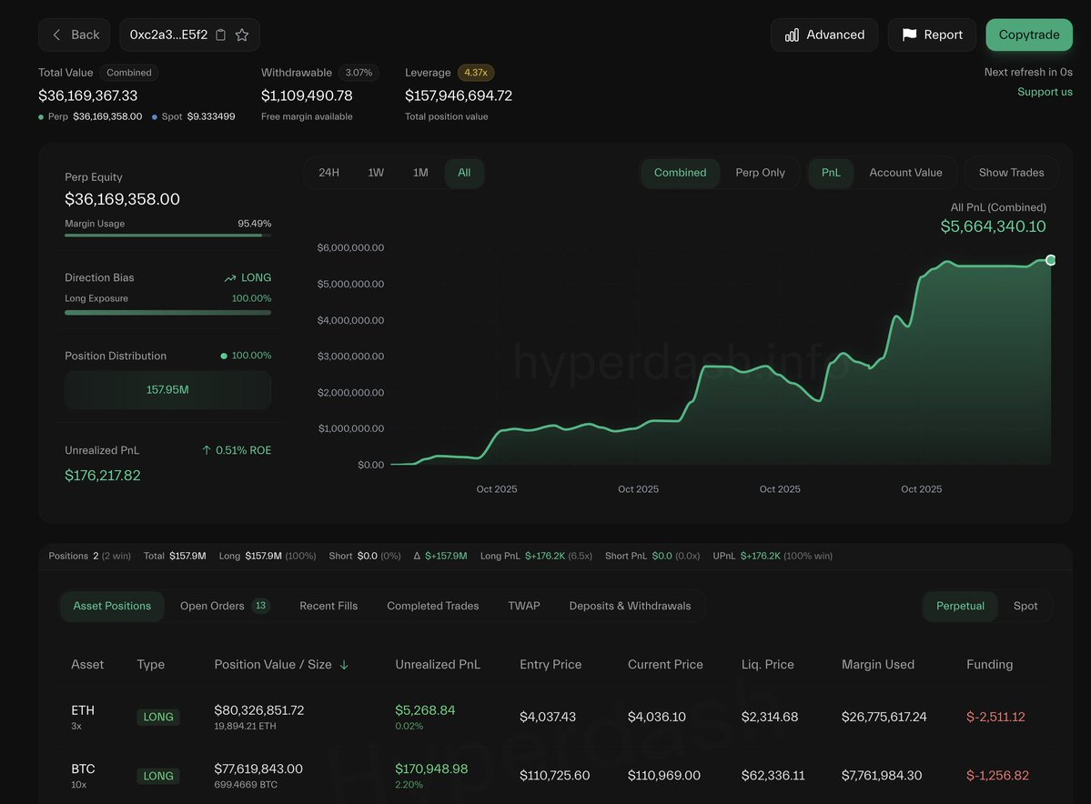This screenshot has width=1091, height=804.
Task: Click the LONG trend arrow icon
Action: click(x=230, y=278)
